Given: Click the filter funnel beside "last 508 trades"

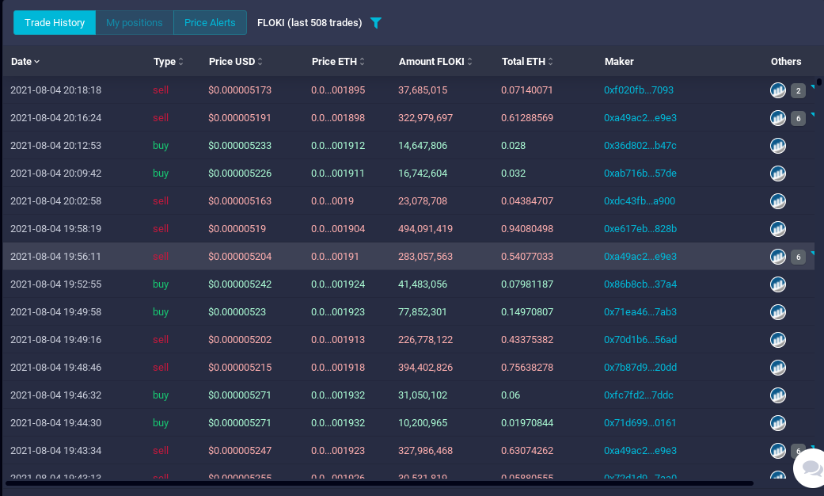Looking at the screenshot, I should point(376,23).
